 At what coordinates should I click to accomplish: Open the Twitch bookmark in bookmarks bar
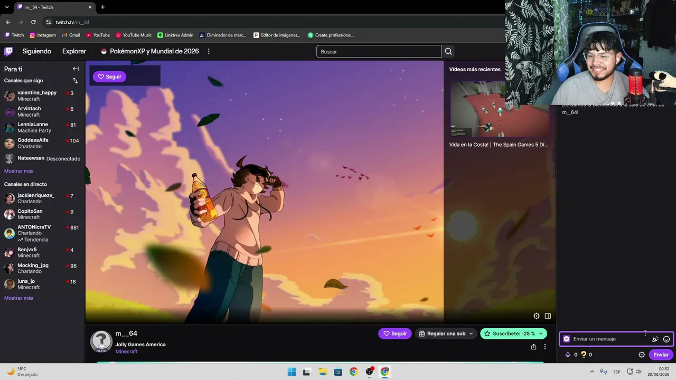[14, 35]
